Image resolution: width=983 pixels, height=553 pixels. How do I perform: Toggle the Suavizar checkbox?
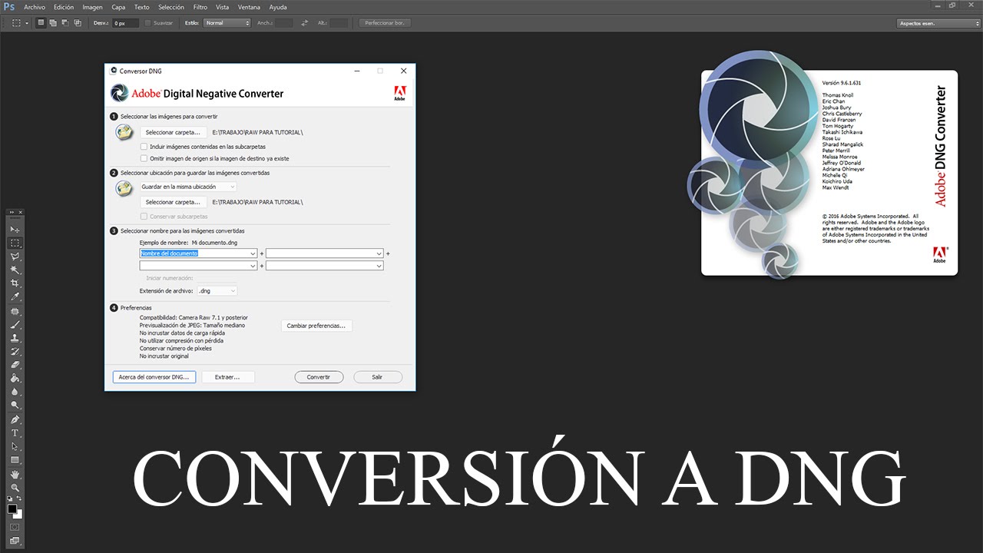click(x=148, y=23)
